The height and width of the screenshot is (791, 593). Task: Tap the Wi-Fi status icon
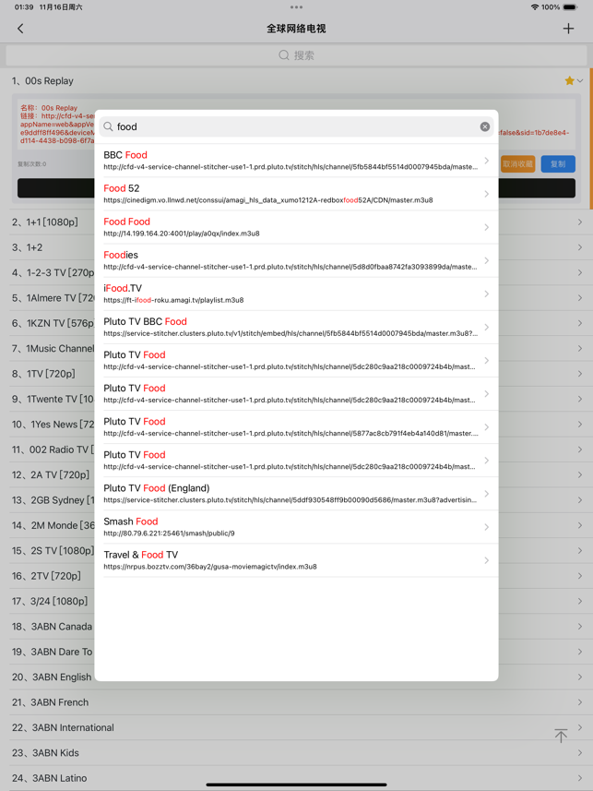535,7
